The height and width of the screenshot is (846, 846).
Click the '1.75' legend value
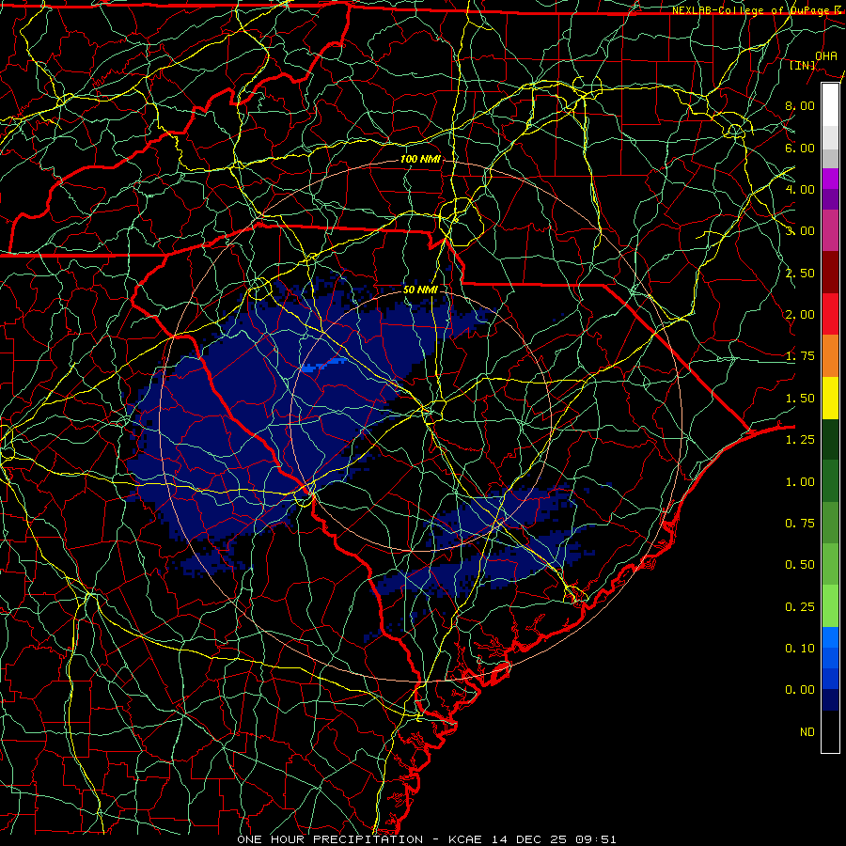click(x=800, y=356)
